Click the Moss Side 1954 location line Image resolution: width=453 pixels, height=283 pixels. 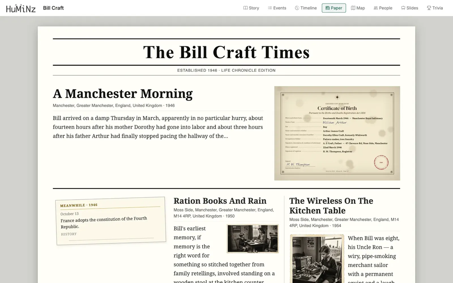[x=344, y=222]
